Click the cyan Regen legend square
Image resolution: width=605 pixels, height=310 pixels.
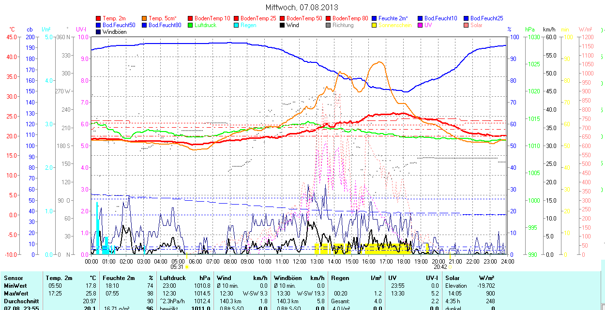click(236, 25)
